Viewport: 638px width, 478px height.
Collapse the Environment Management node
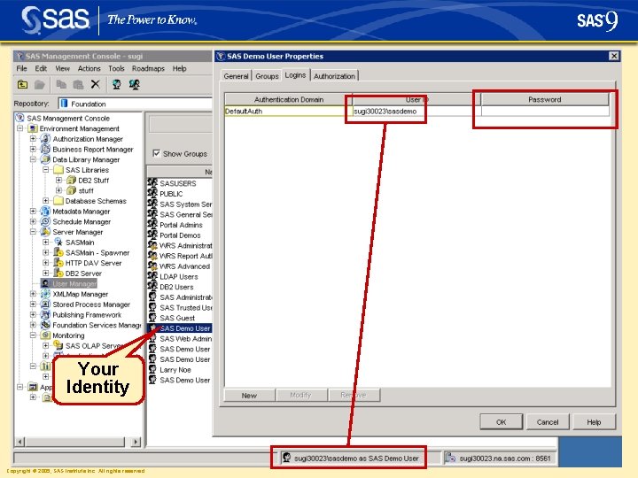pyautogui.click(x=19, y=128)
